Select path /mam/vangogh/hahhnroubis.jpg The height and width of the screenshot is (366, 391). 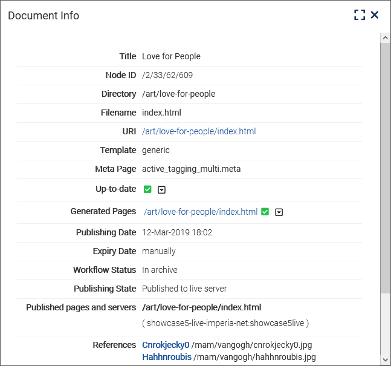(254, 358)
